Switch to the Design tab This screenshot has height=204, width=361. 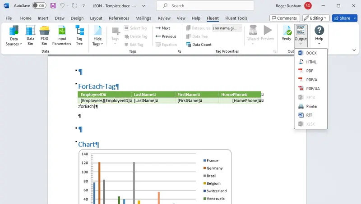[77, 18]
